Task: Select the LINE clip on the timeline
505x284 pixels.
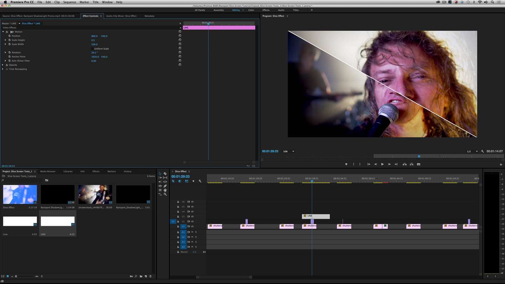Action: [316, 216]
